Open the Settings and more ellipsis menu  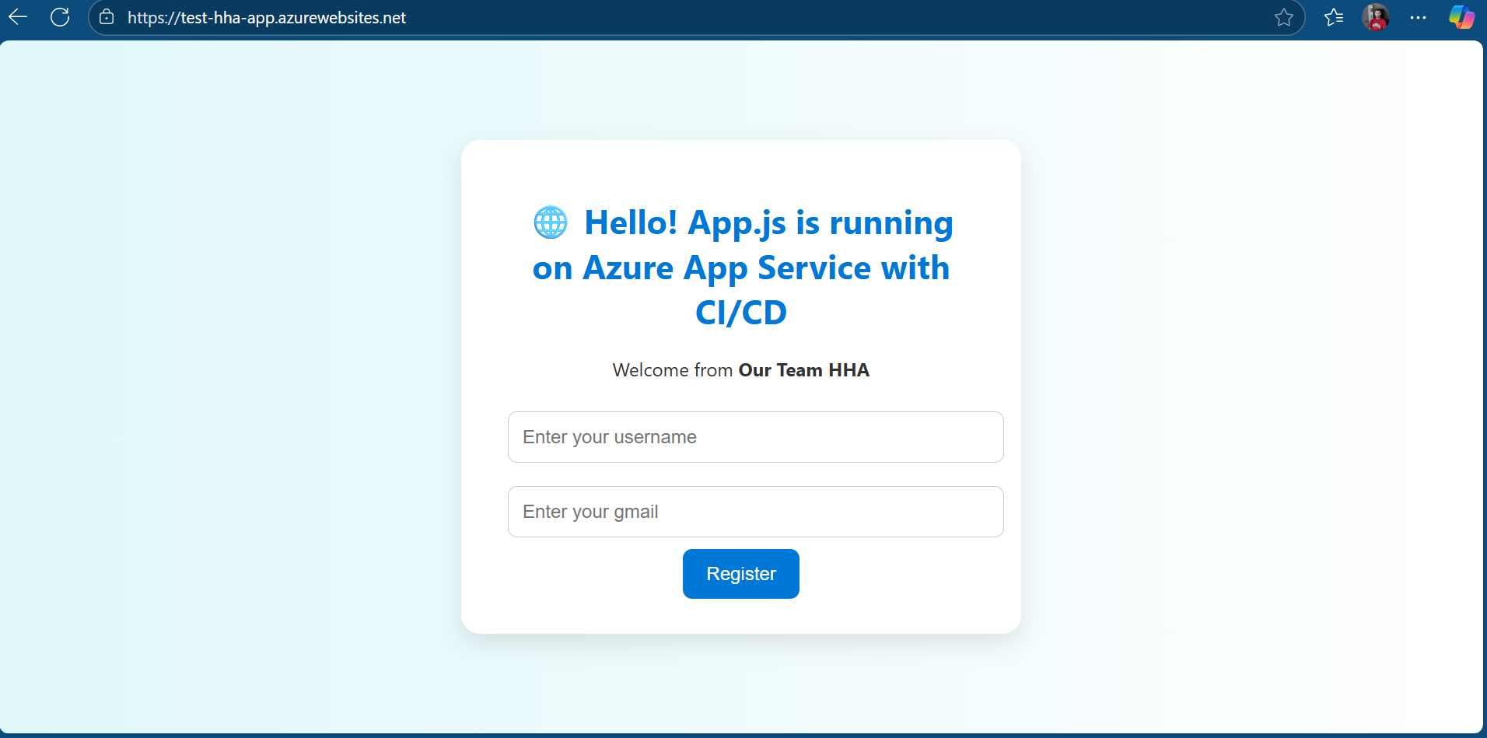click(1419, 17)
